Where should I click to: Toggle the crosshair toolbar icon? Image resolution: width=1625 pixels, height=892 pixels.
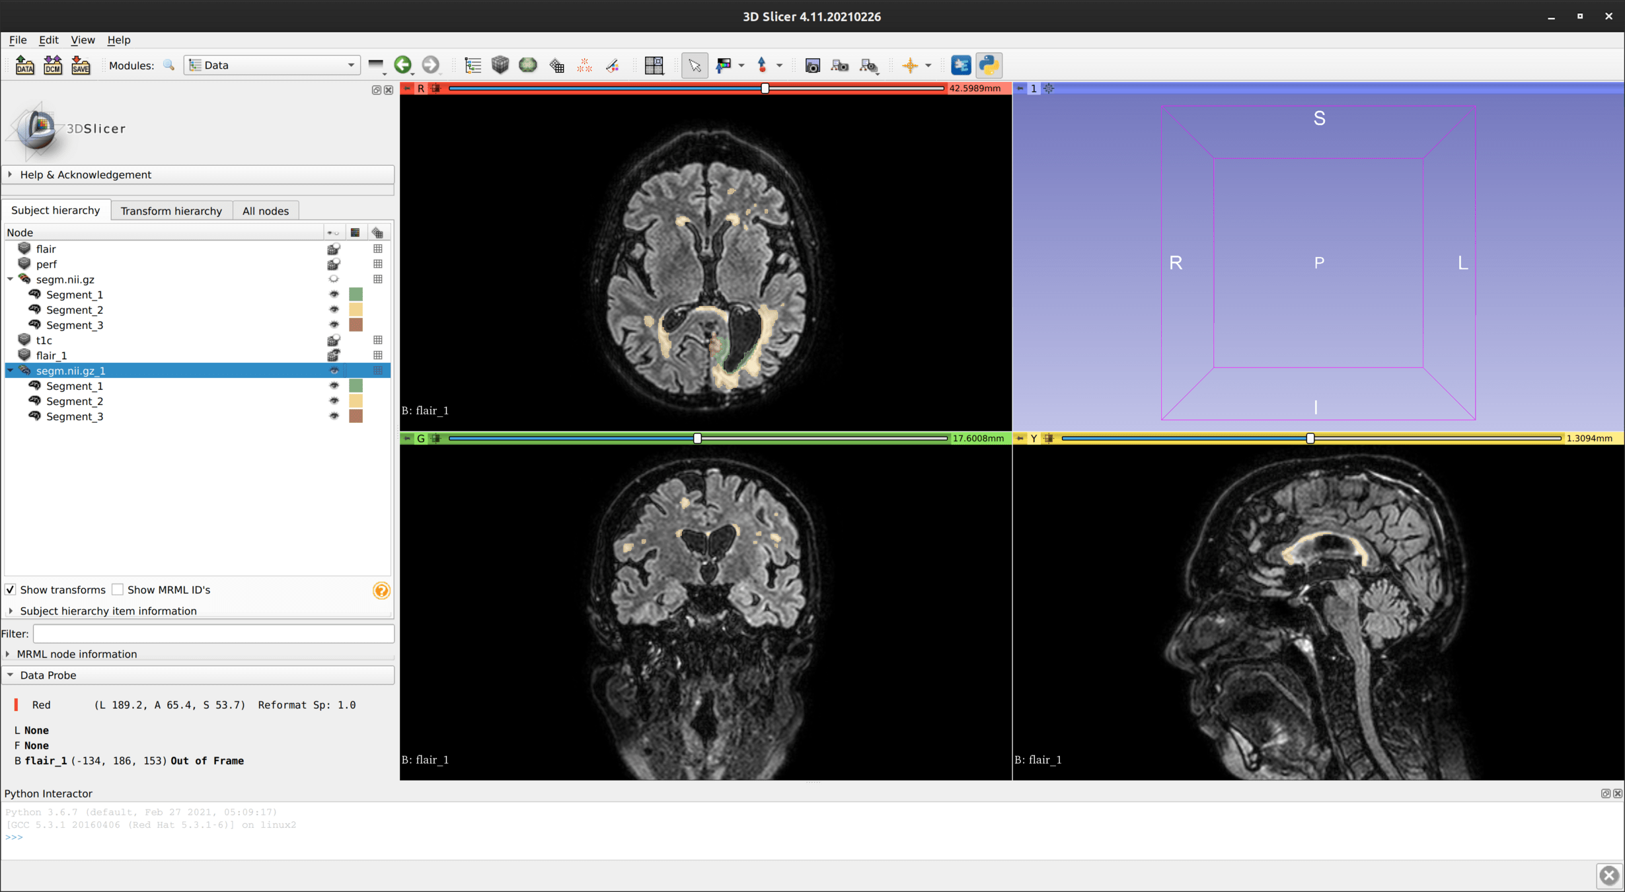(910, 65)
